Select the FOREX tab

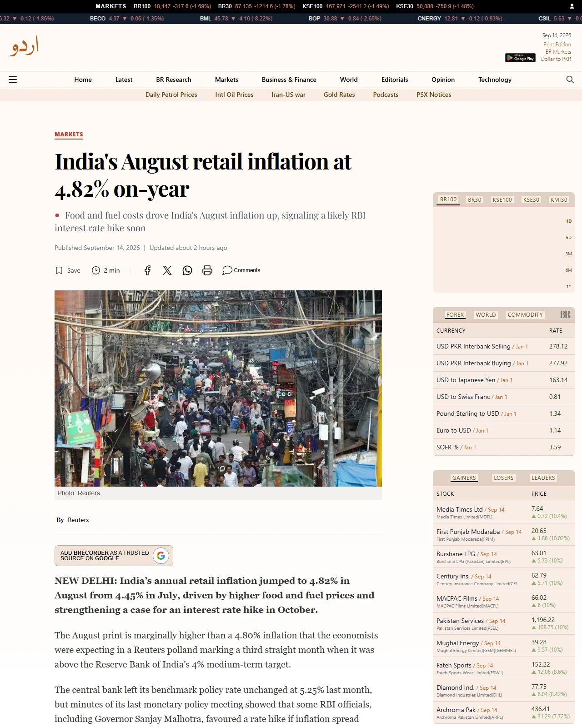click(455, 314)
